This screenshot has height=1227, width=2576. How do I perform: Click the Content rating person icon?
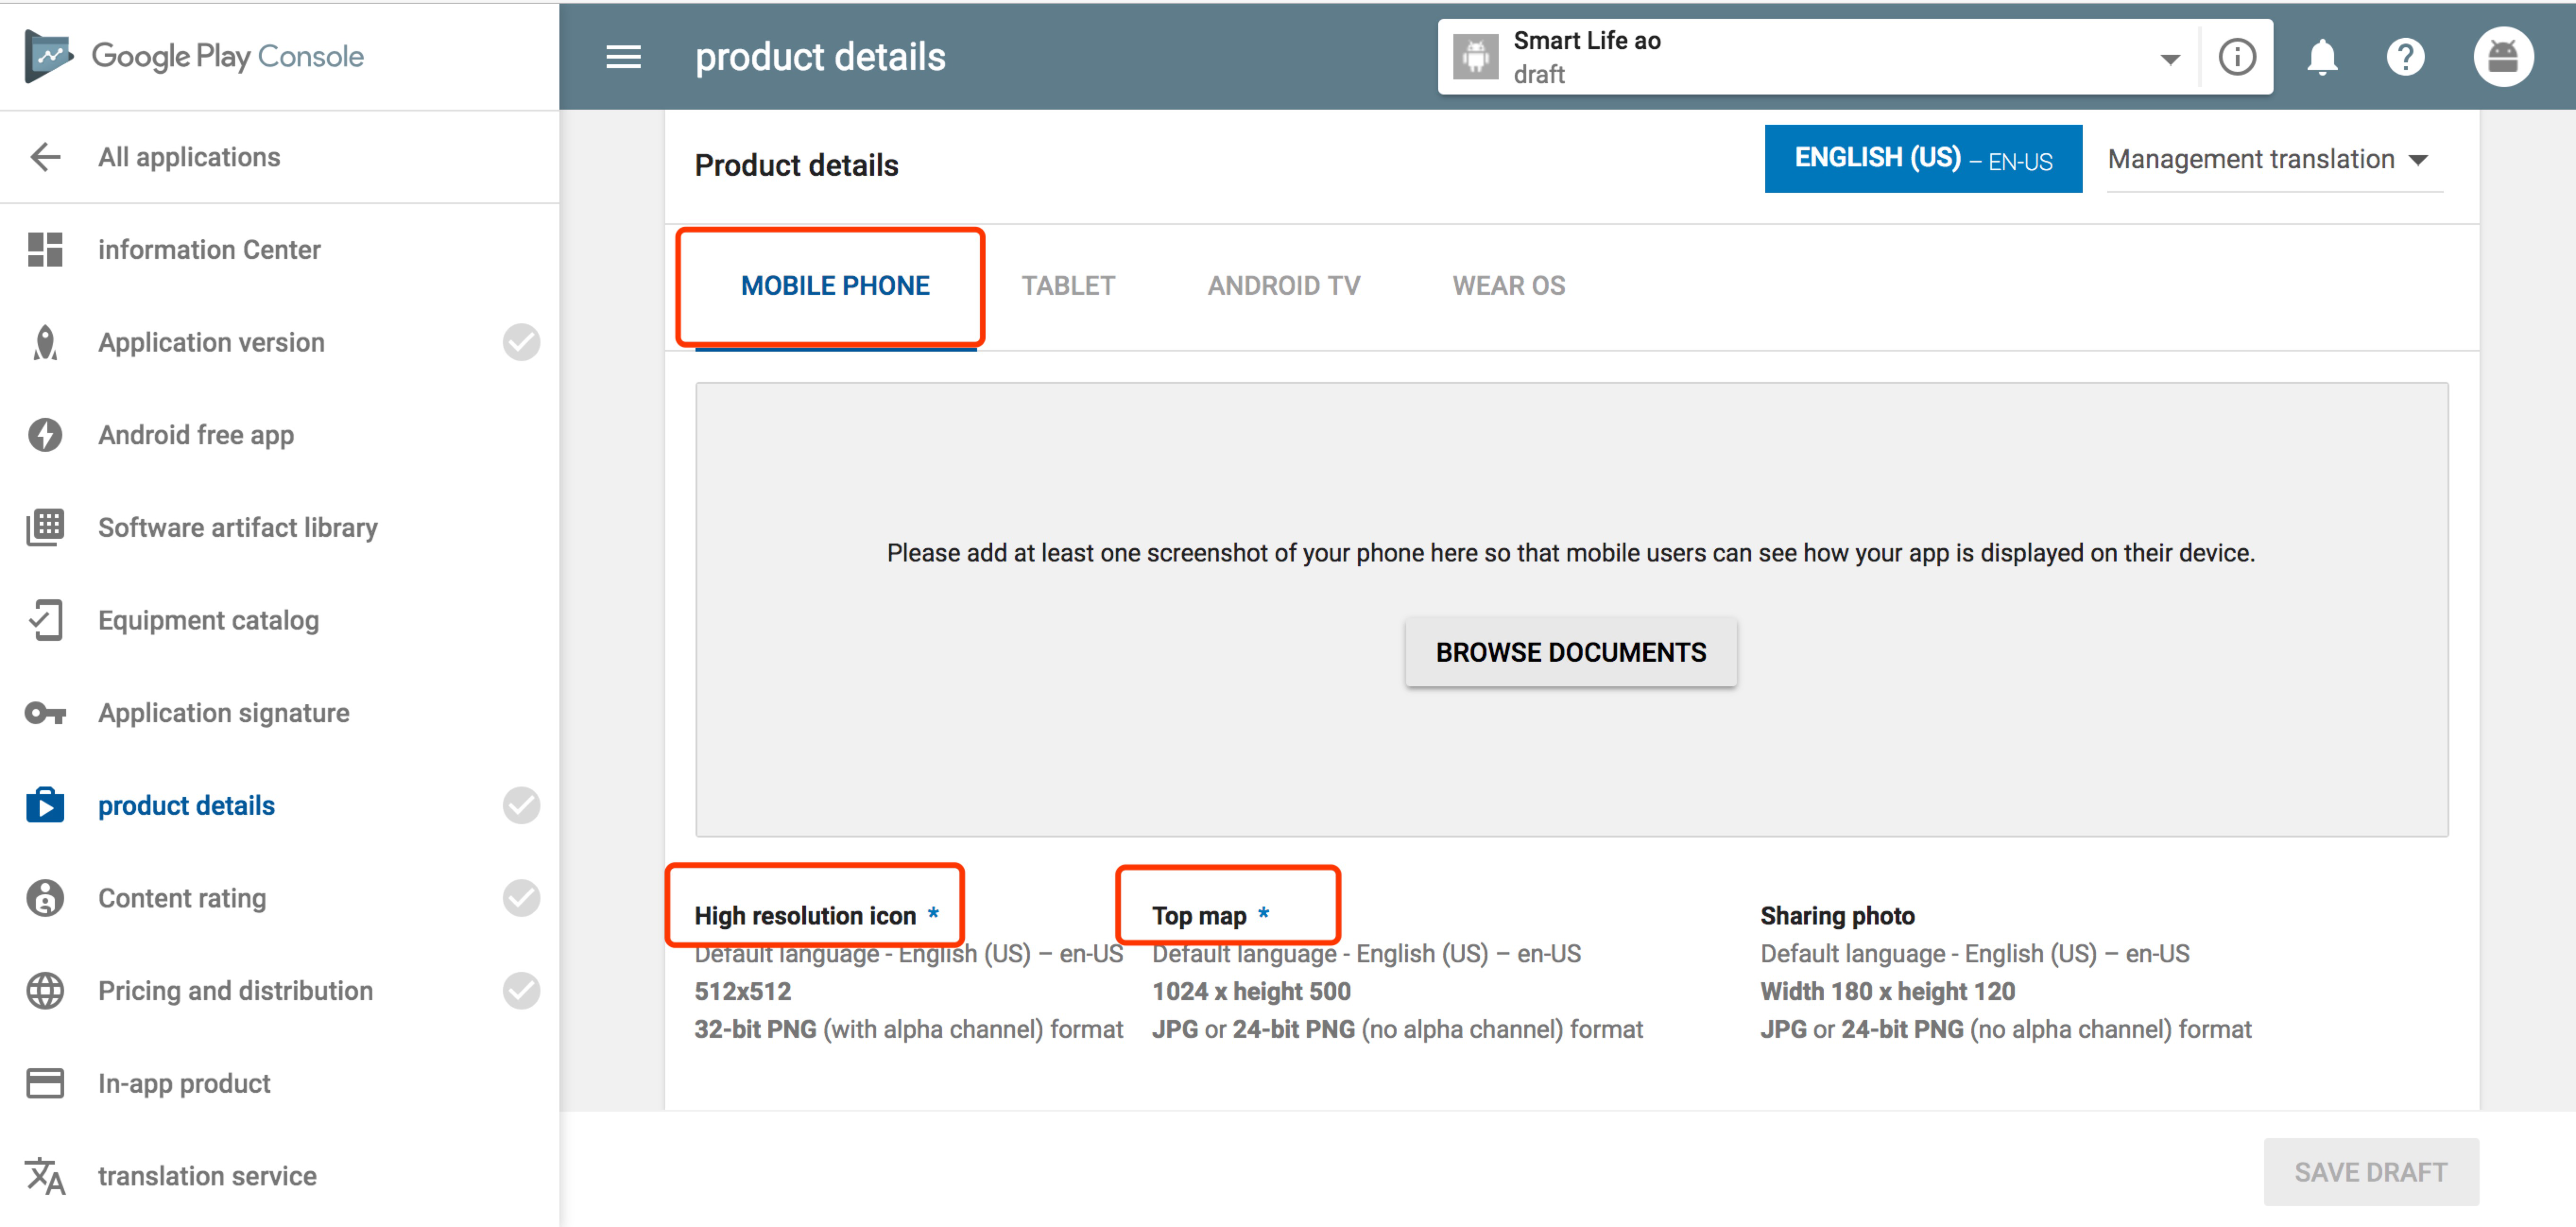[45, 898]
